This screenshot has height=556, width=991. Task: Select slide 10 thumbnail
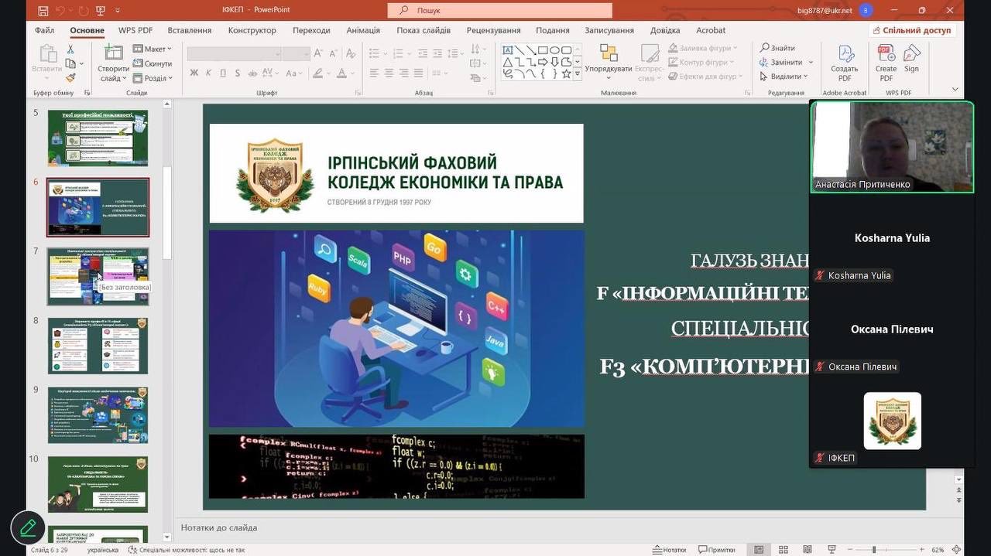98,484
